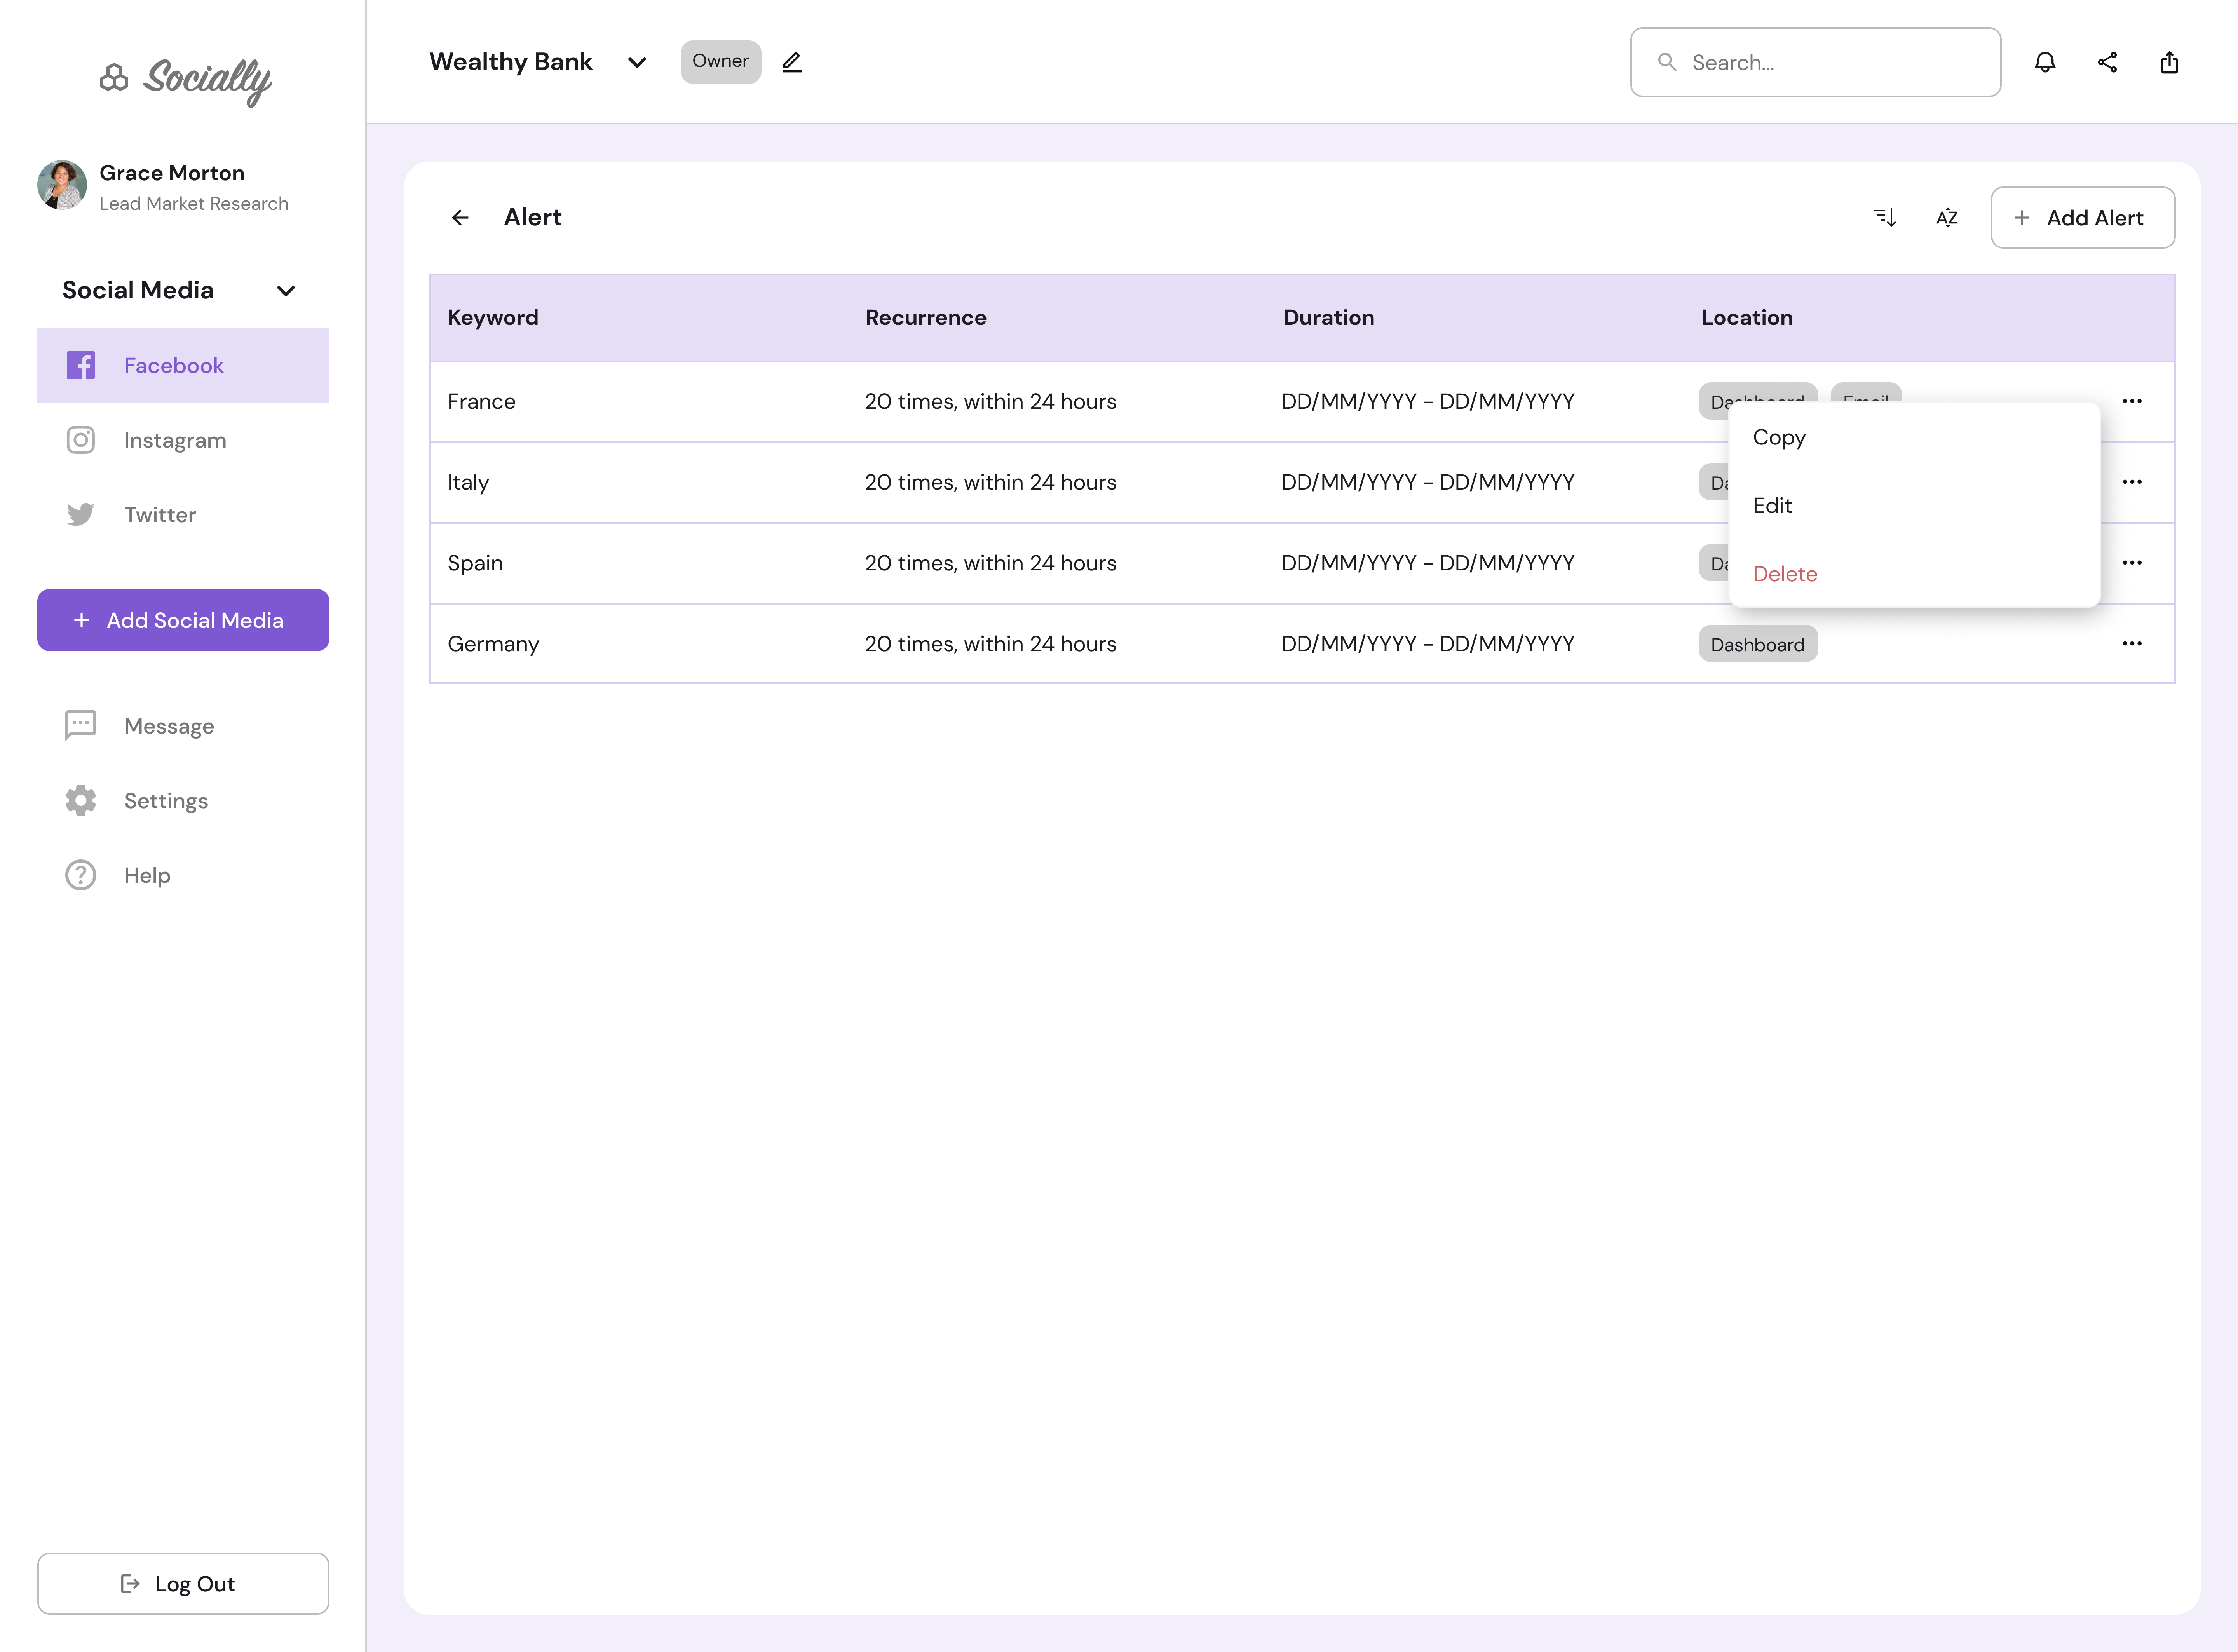Go back using the Alert back arrow
Screen dimensions: 2238x1652
click(460, 217)
